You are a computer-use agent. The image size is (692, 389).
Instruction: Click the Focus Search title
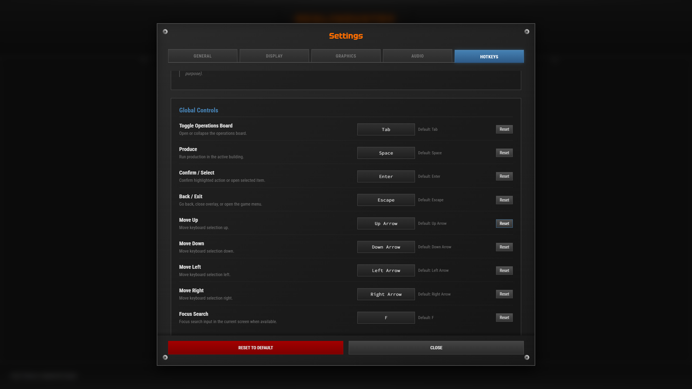pos(194,314)
